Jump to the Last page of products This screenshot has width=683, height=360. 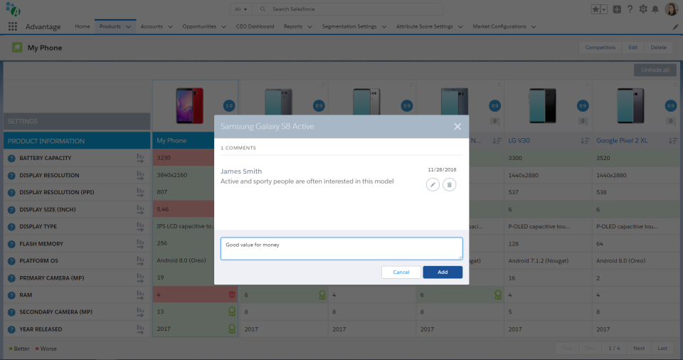(662, 348)
